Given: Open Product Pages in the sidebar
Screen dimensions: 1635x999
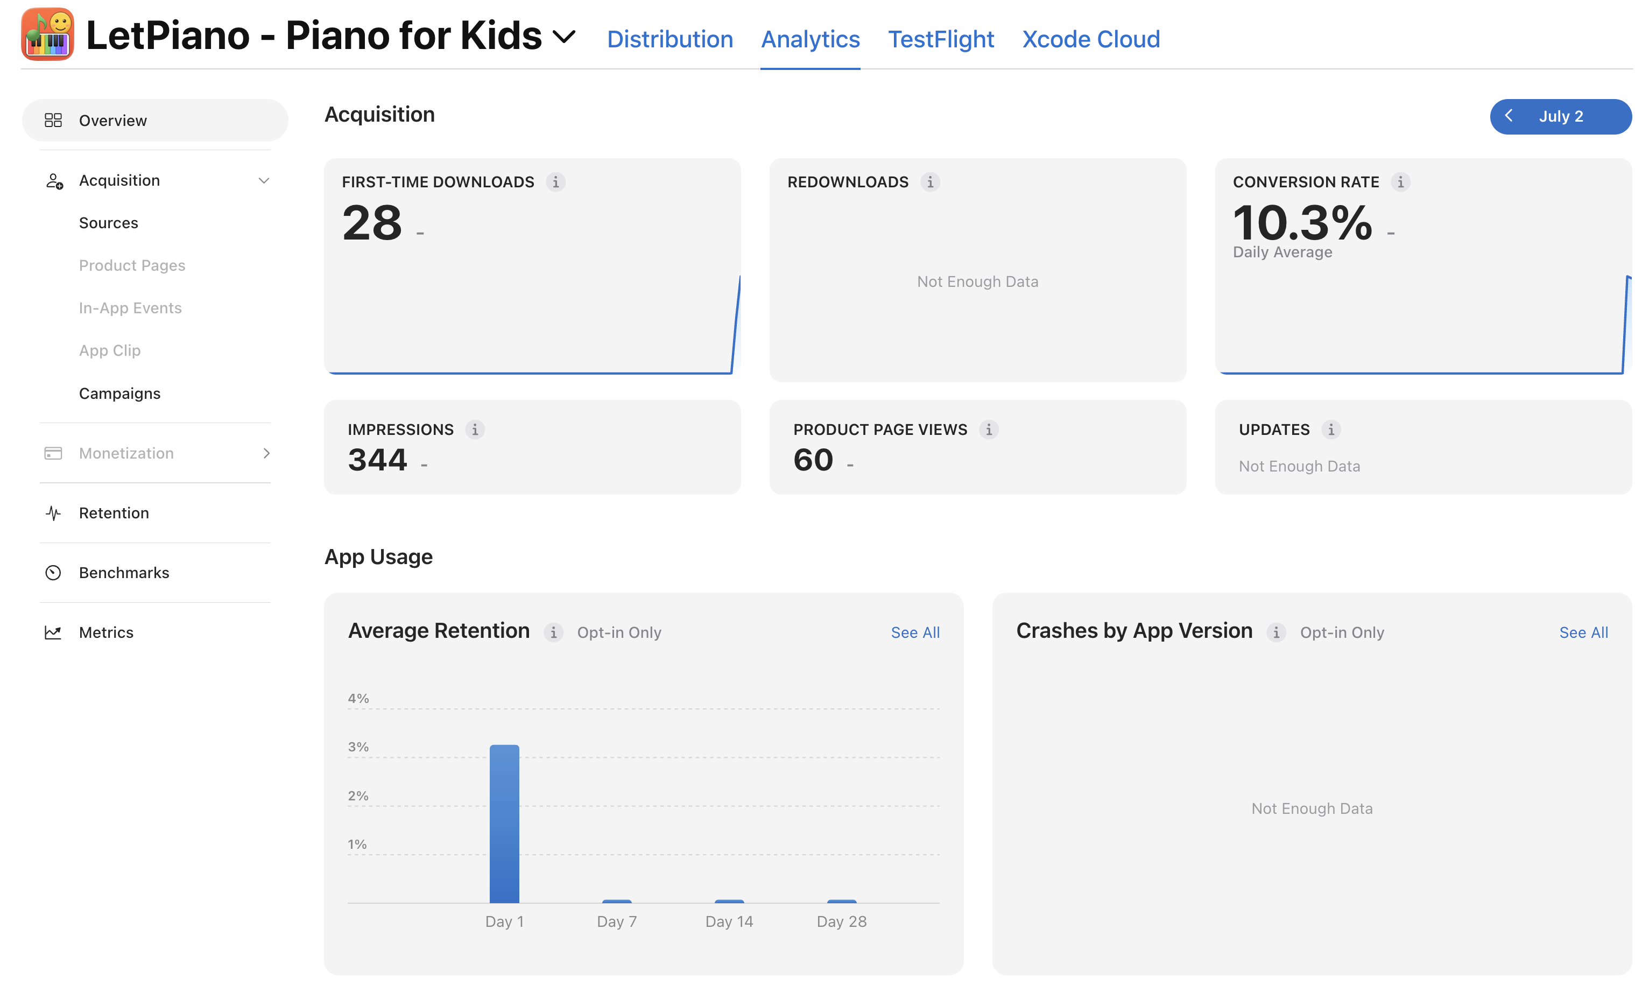Looking at the screenshot, I should click(132, 265).
